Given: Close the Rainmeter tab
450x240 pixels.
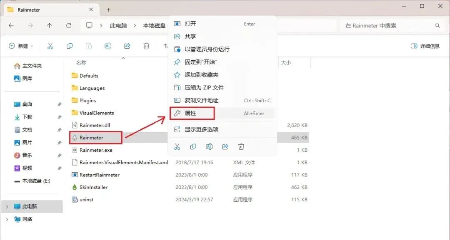Looking at the screenshot, I should [91, 10].
